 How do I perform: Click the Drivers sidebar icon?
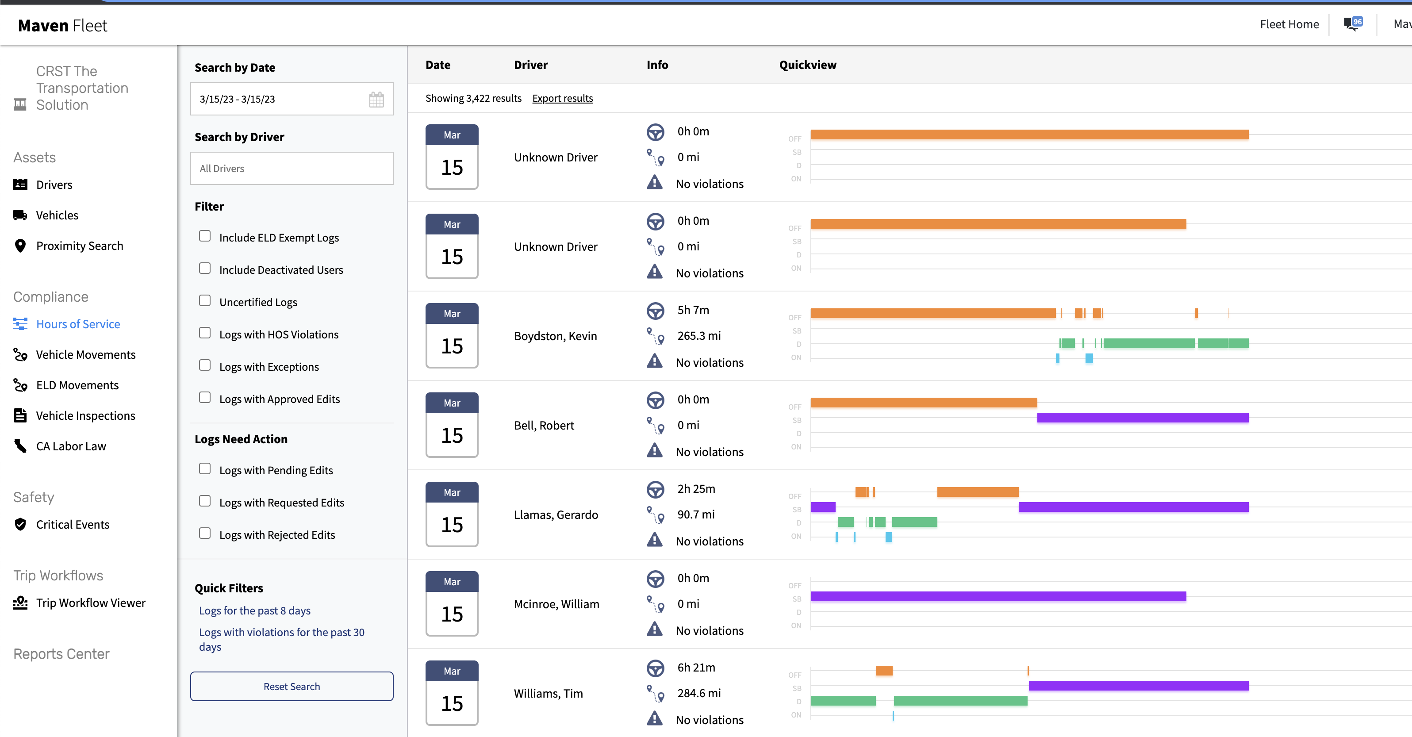[20, 185]
